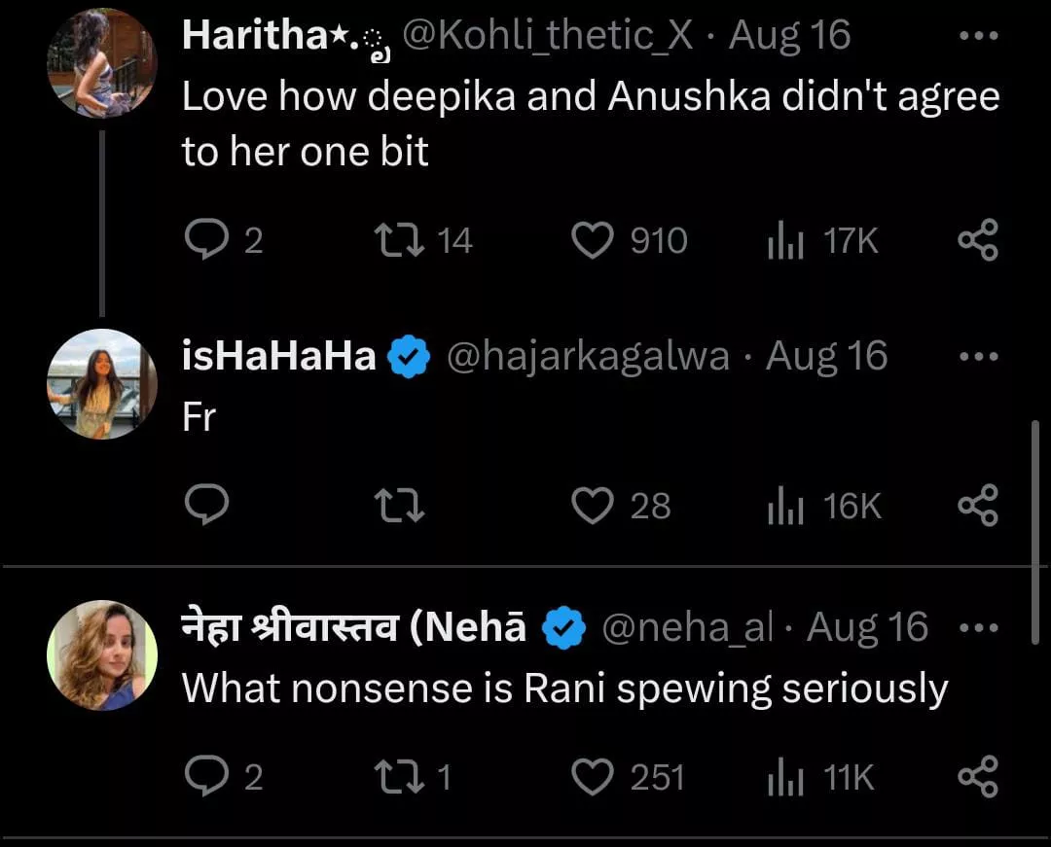Reply to Neha's tweet about Rani
Viewport: 1051px width, 847px height.
pyautogui.click(x=205, y=778)
